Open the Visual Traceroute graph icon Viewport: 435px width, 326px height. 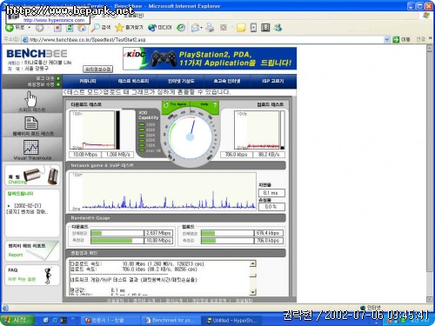(x=31, y=148)
